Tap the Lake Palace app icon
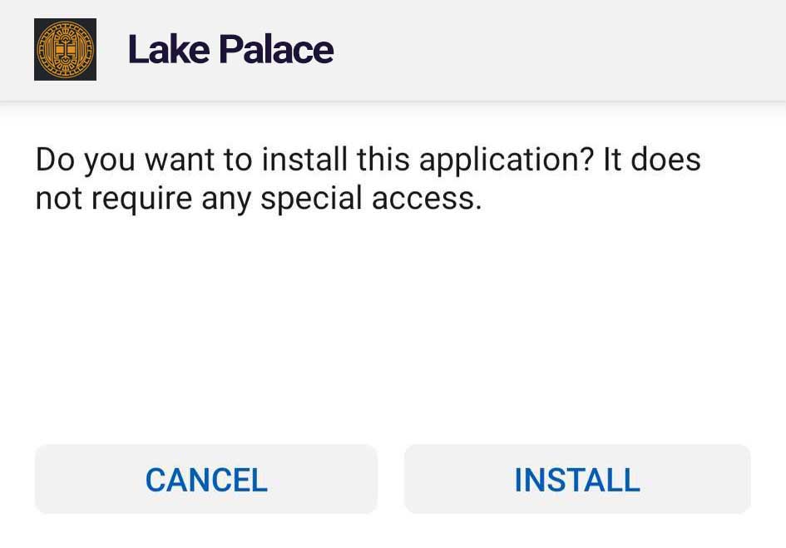786x548 pixels. (x=65, y=49)
